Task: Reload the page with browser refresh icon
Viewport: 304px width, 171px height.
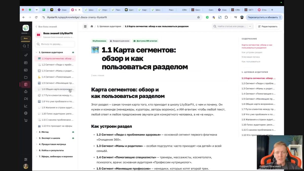Action: pyautogui.click(x=36, y=17)
